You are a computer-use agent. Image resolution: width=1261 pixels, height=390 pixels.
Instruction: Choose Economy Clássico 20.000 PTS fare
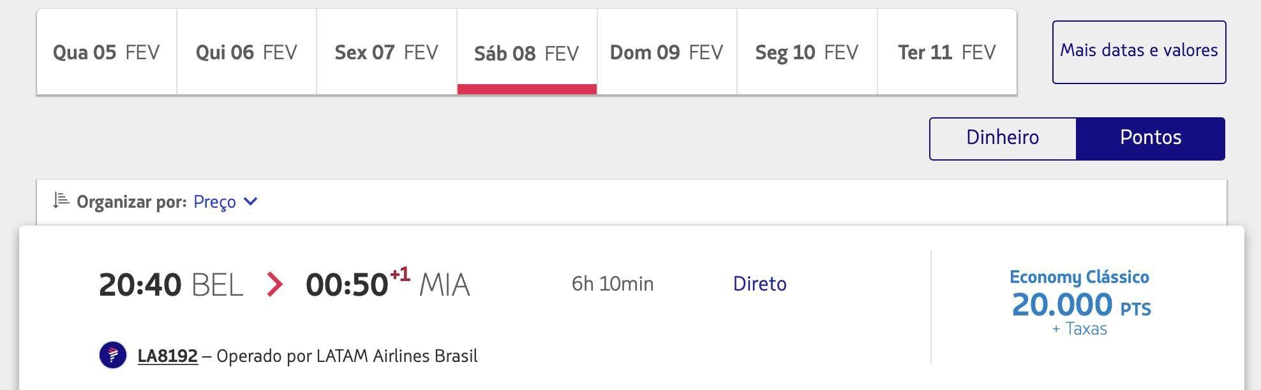tap(1080, 303)
